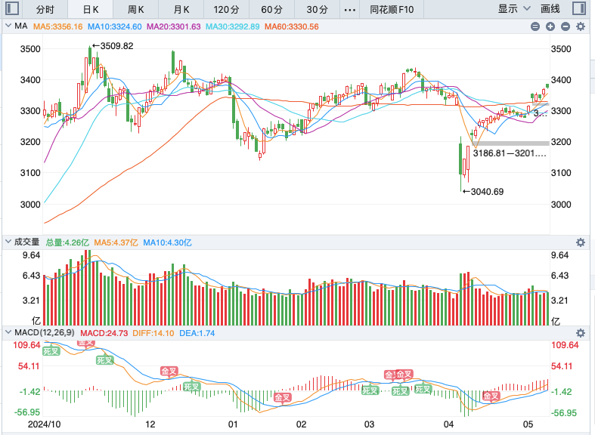Click the 3186.81—3201 gap label

[510, 153]
